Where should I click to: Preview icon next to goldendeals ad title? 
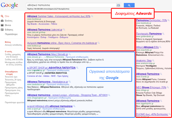tap(163, 34)
